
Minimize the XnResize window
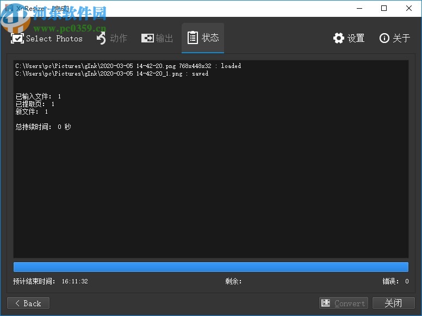[x=359, y=8]
